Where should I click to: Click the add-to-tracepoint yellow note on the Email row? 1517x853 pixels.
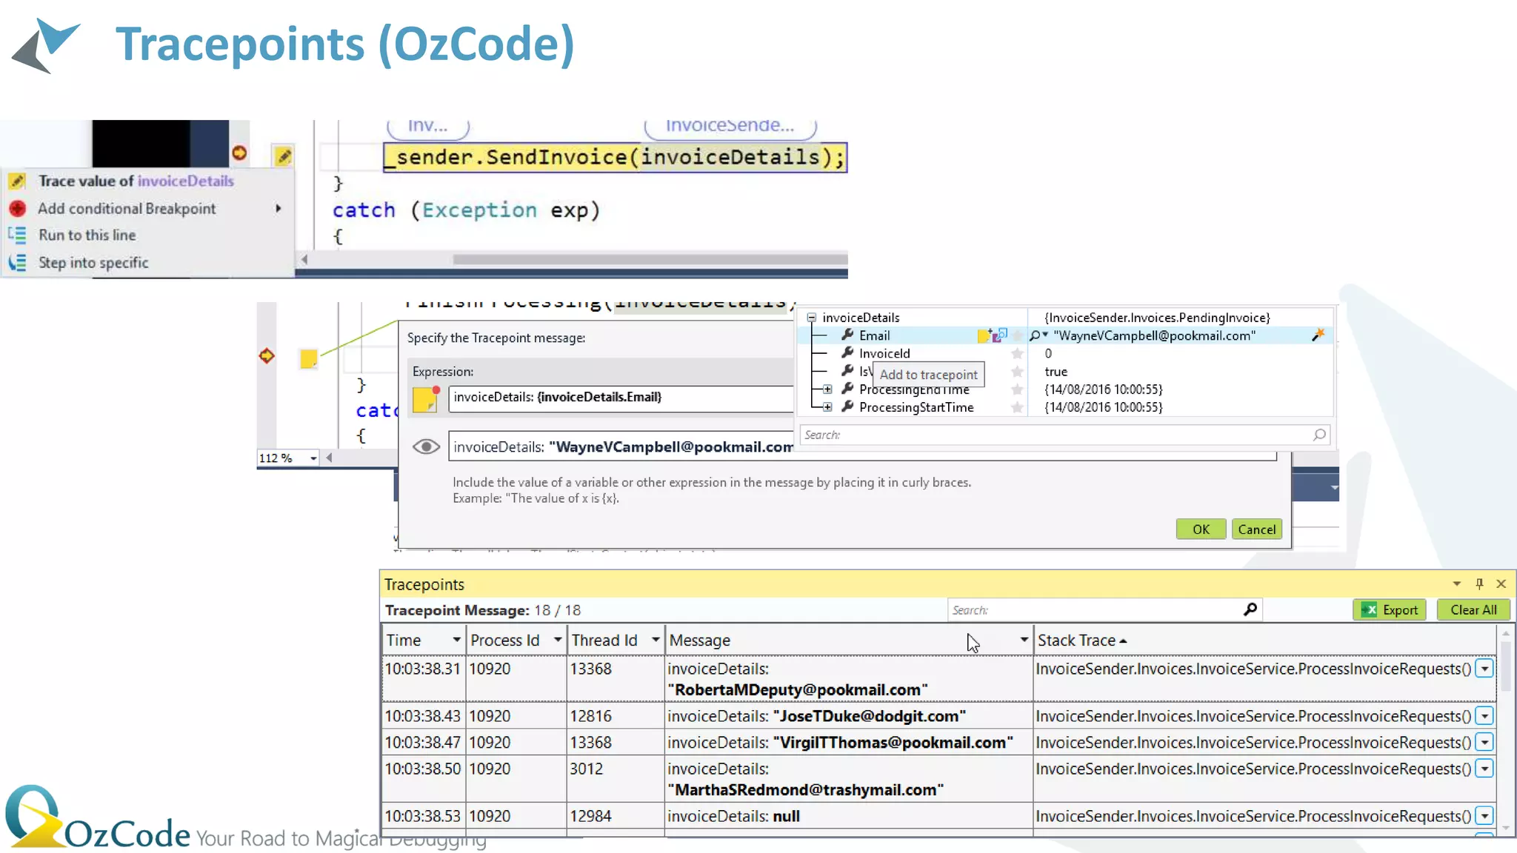[984, 336]
